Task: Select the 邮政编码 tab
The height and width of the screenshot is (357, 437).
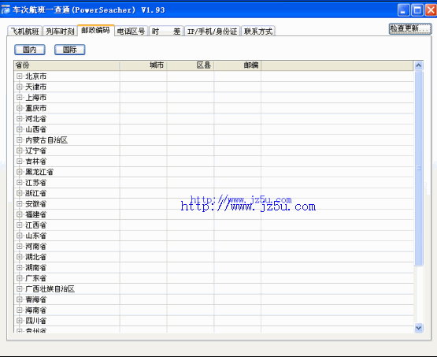Action: point(95,30)
